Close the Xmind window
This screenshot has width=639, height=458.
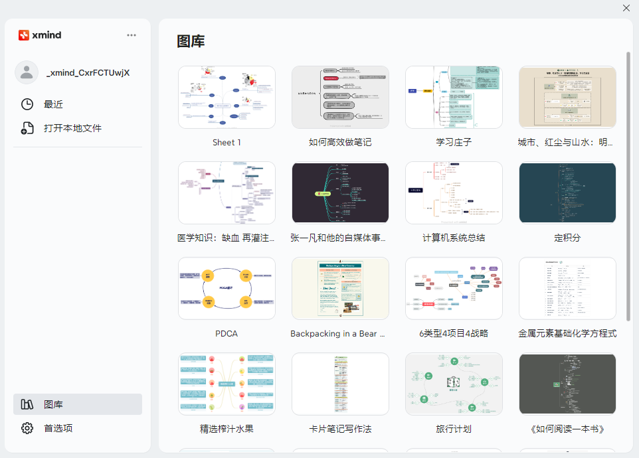pyautogui.click(x=626, y=8)
